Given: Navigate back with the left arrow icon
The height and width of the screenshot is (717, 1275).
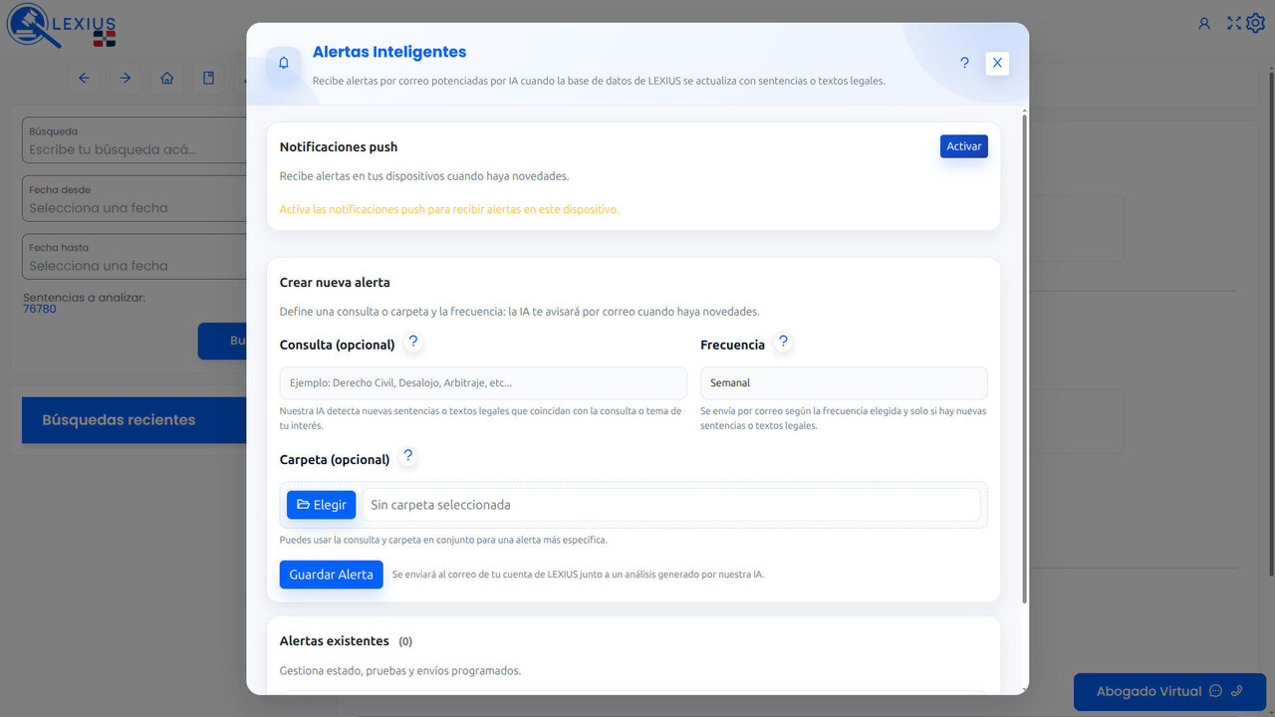Looking at the screenshot, I should 85,78.
